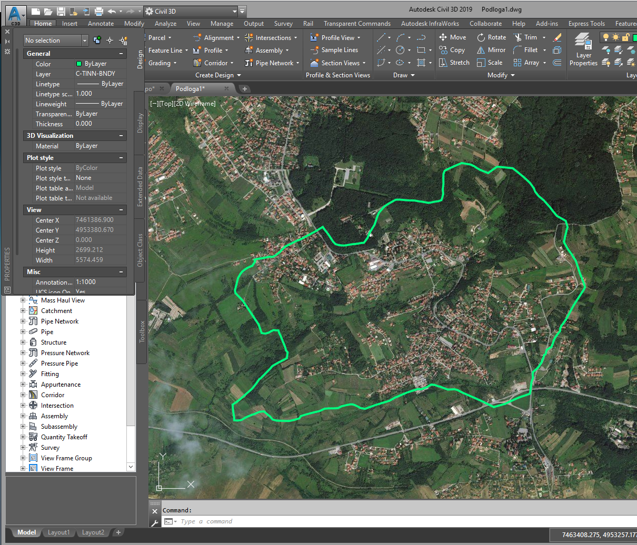Open the Alignment dropdown
Image resolution: width=637 pixels, height=545 pixels.
click(x=238, y=37)
